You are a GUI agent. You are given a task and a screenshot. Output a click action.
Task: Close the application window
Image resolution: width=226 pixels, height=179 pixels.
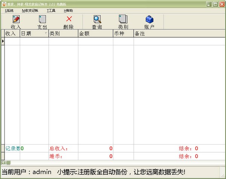pos(222,4)
